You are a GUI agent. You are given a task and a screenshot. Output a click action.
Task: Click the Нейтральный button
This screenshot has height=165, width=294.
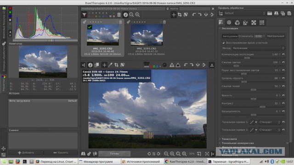[276, 36]
